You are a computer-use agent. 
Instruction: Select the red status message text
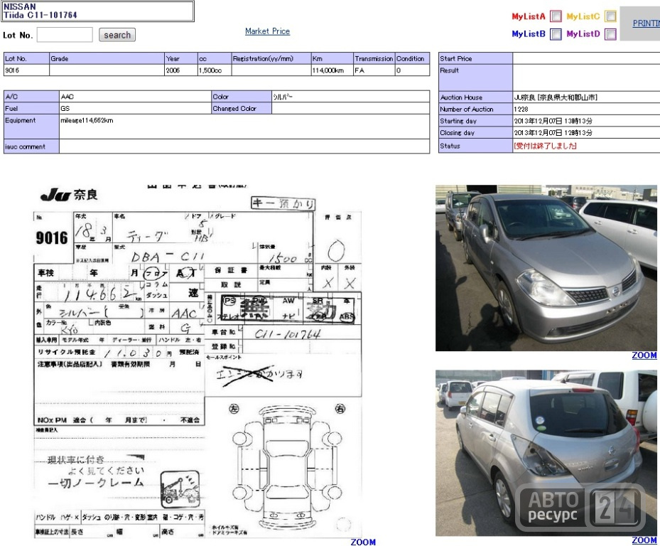click(x=545, y=146)
